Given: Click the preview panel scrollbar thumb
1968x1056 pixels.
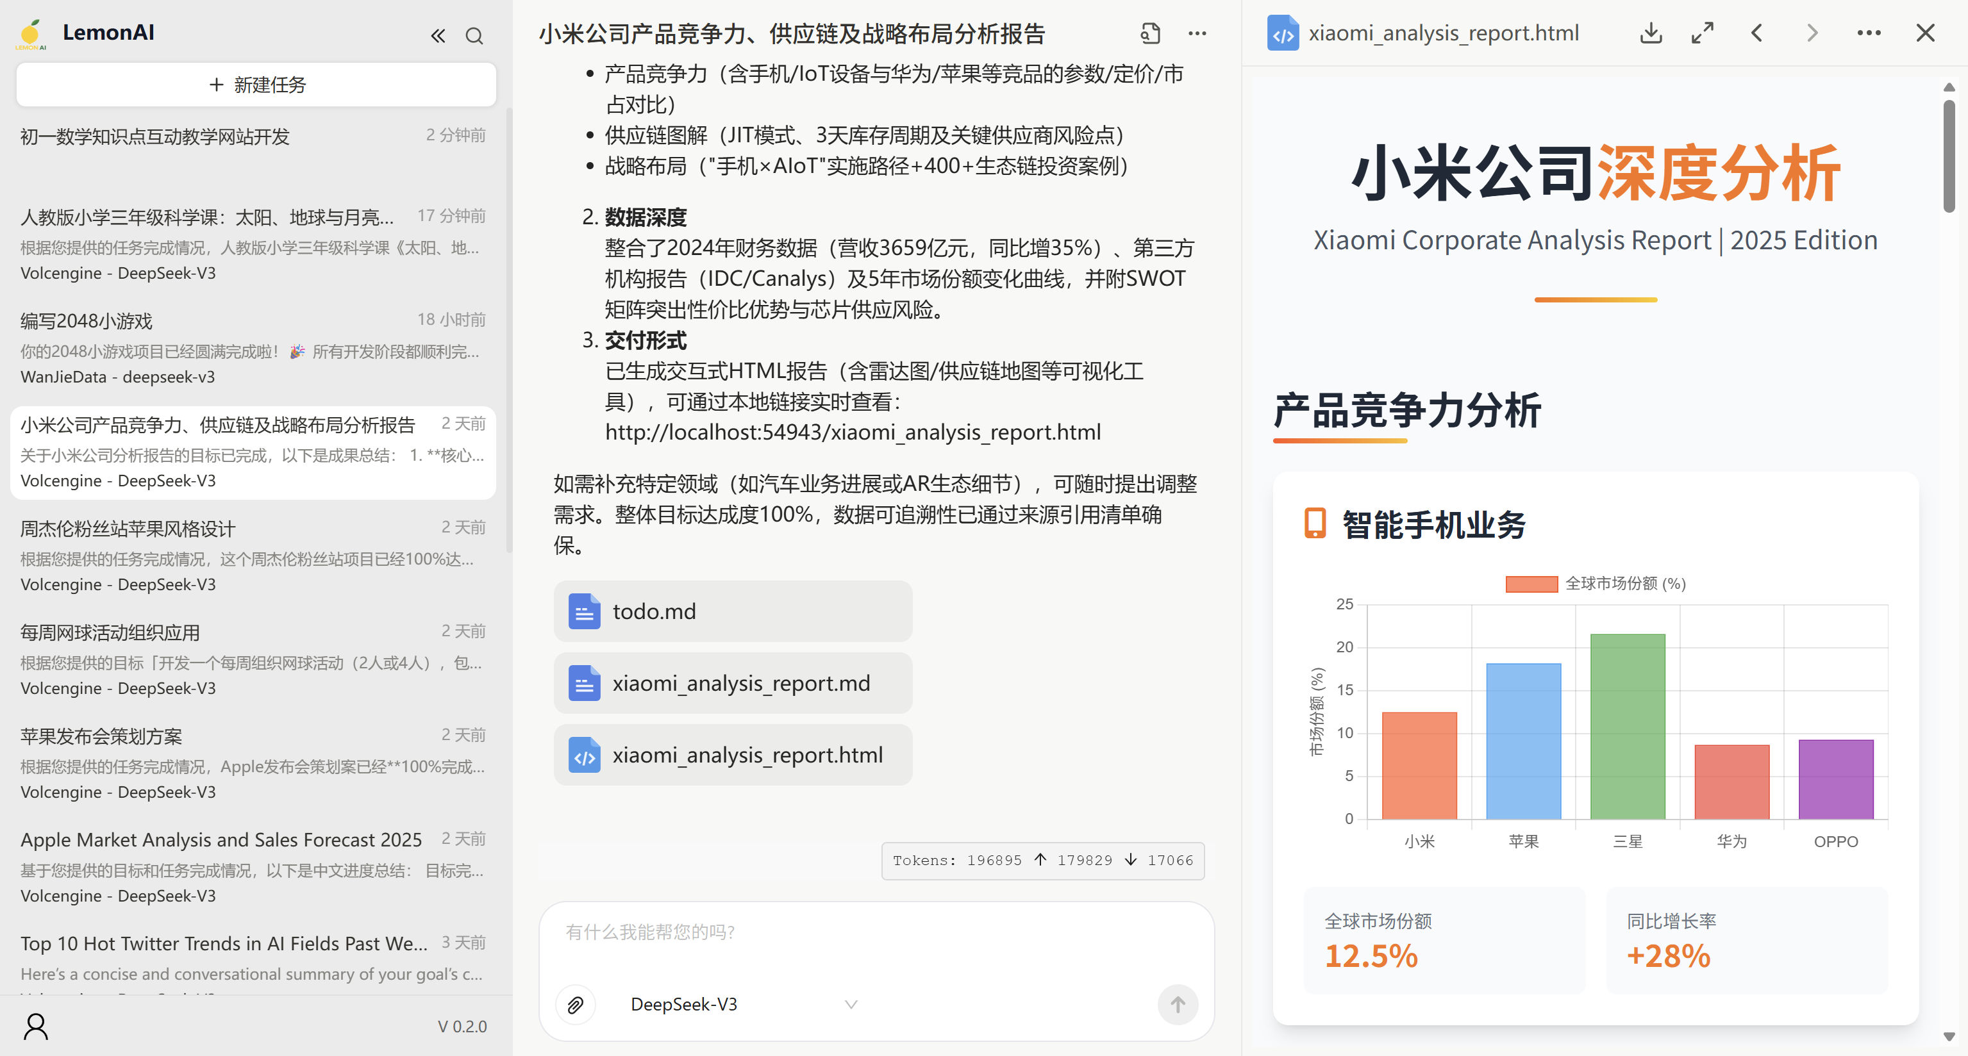Looking at the screenshot, I should (1949, 156).
